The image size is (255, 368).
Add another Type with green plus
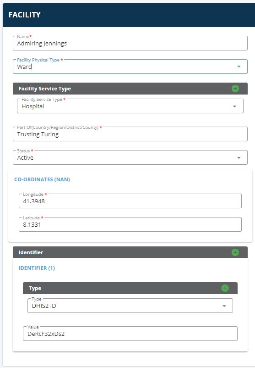[x=225, y=288]
